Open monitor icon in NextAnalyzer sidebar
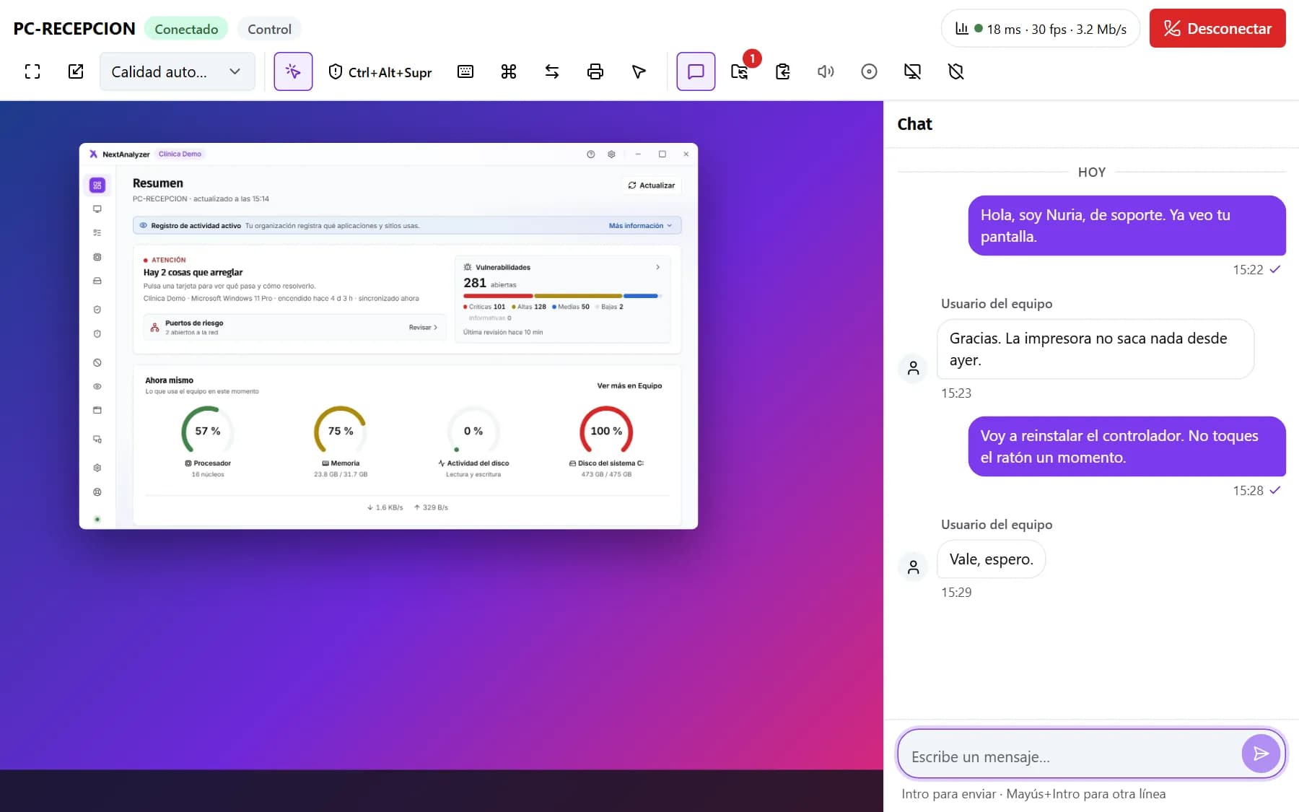Screen dimensions: 1299x812 [97, 209]
